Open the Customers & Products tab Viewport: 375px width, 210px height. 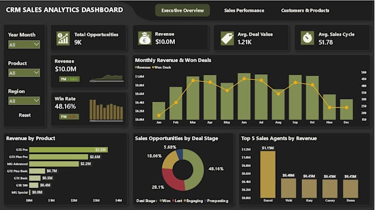pyautogui.click(x=305, y=10)
